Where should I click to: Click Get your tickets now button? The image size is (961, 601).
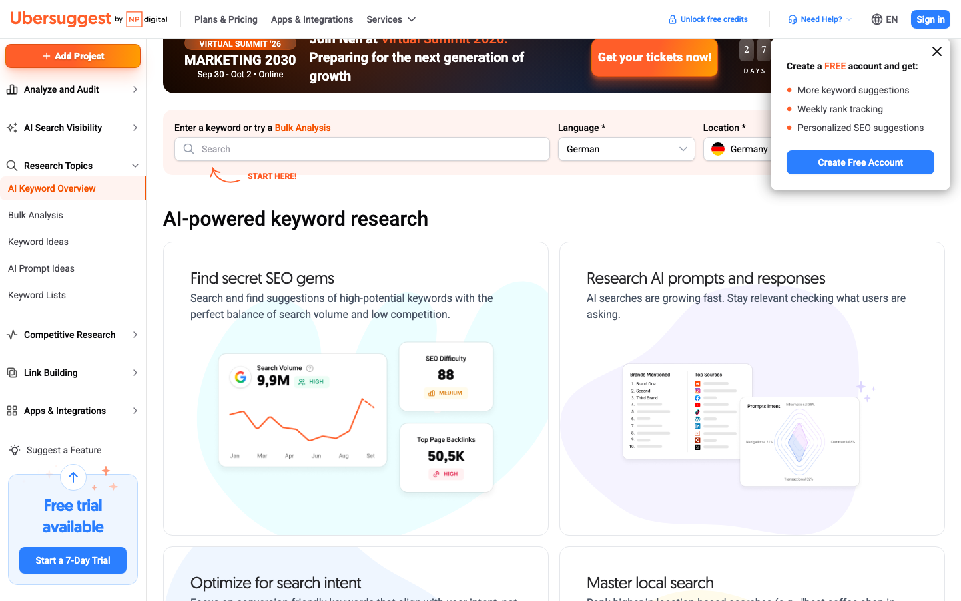(655, 57)
